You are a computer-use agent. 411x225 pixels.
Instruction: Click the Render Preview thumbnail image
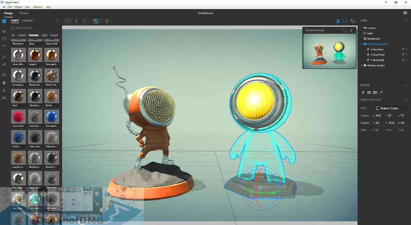pyautogui.click(x=330, y=51)
